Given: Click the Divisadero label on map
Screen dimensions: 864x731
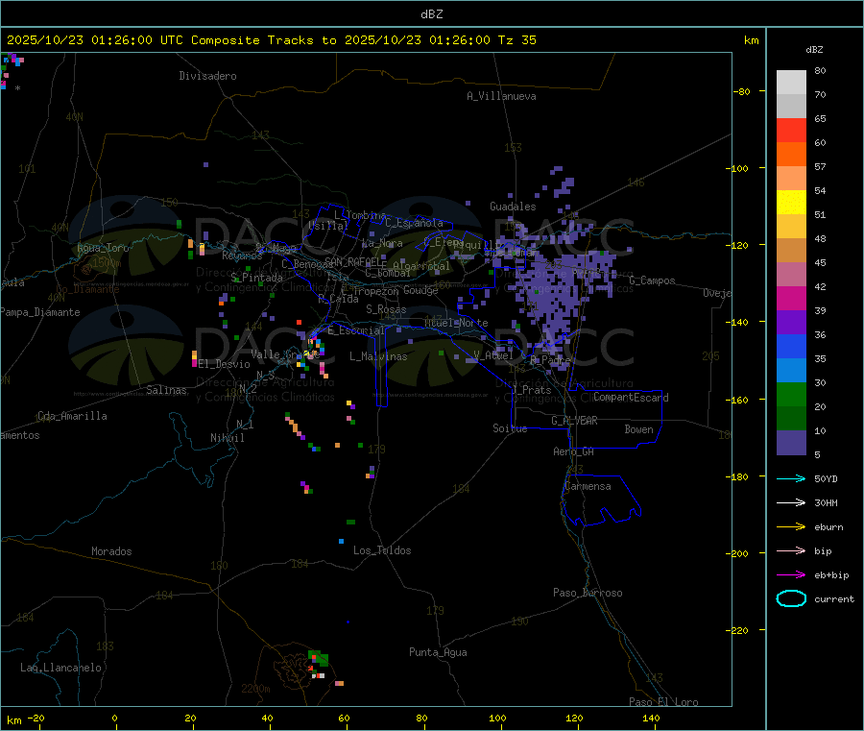Looking at the screenshot, I should (x=207, y=76).
